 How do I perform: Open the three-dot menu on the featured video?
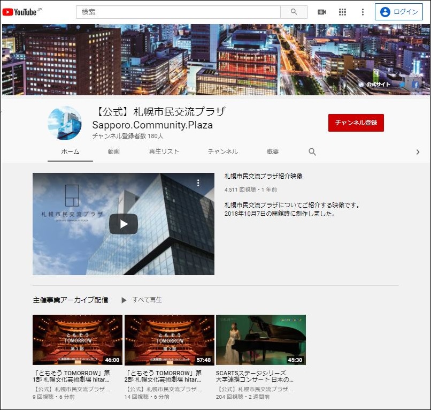pyautogui.click(x=198, y=183)
